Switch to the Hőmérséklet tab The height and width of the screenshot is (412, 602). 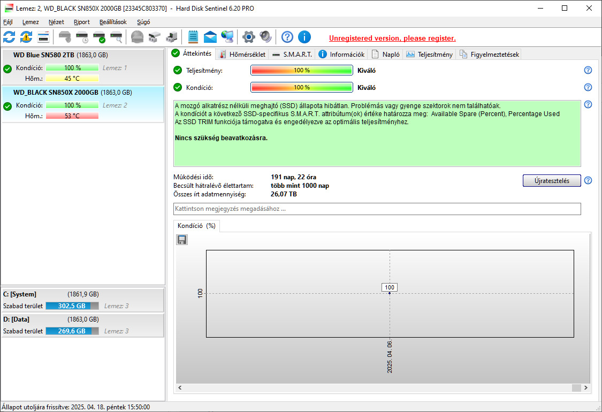coord(242,55)
